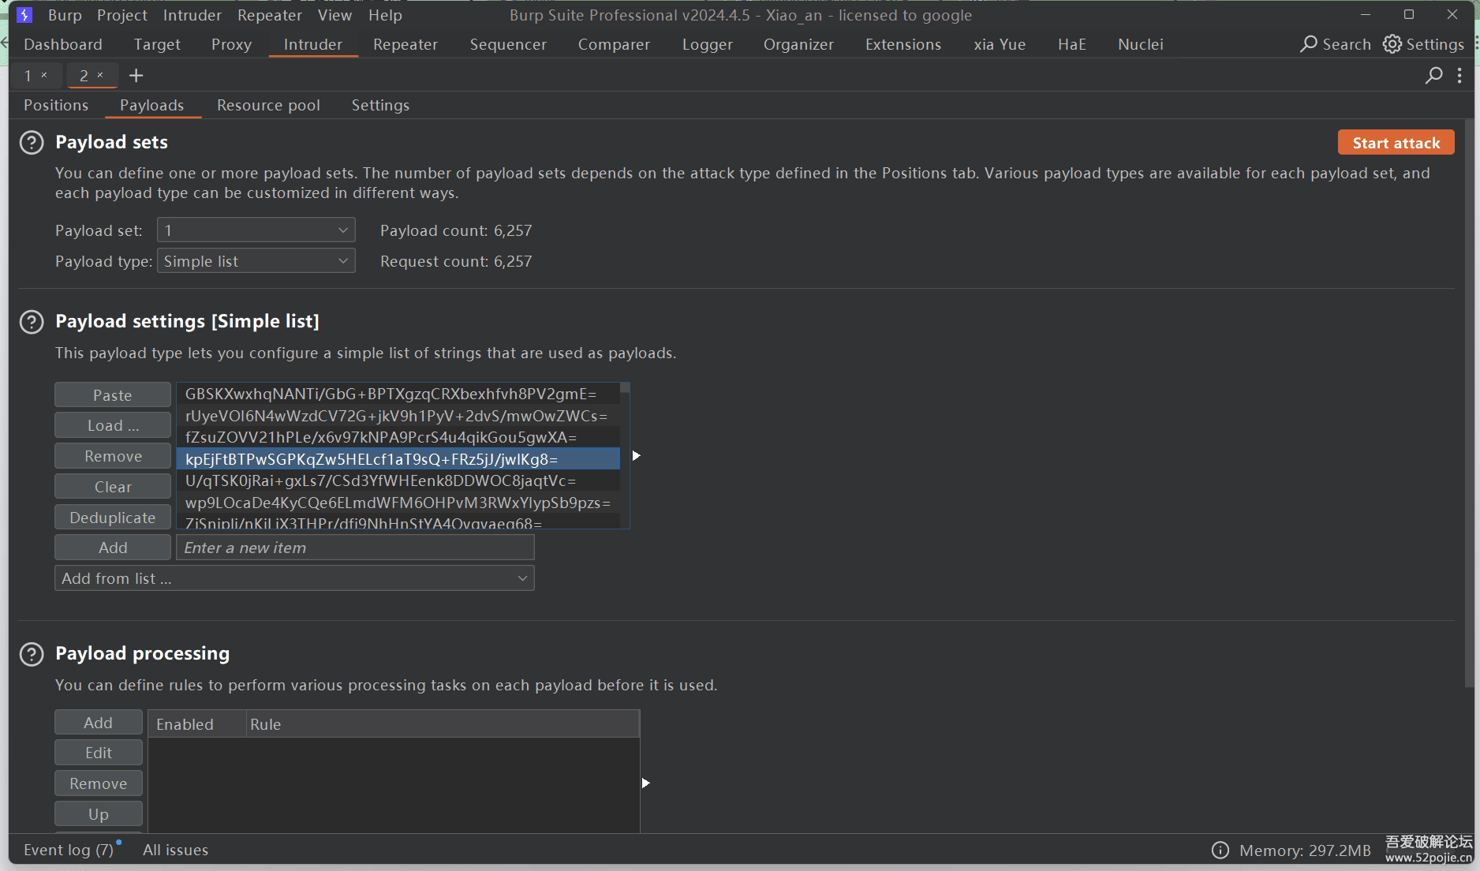This screenshot has width=1480, height=871.
Task: Click Start attack button
Action: [x=1396, y=143]
